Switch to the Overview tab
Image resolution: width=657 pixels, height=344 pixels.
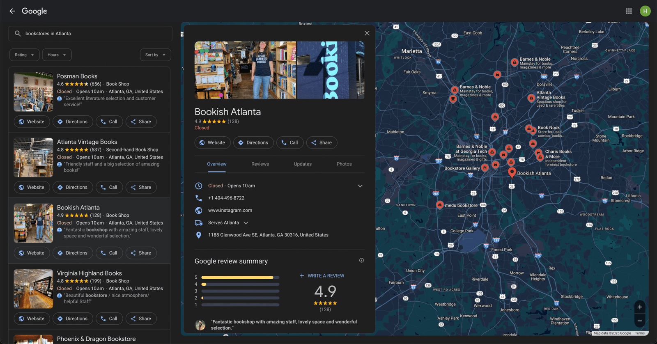click(x=217, y=164)
